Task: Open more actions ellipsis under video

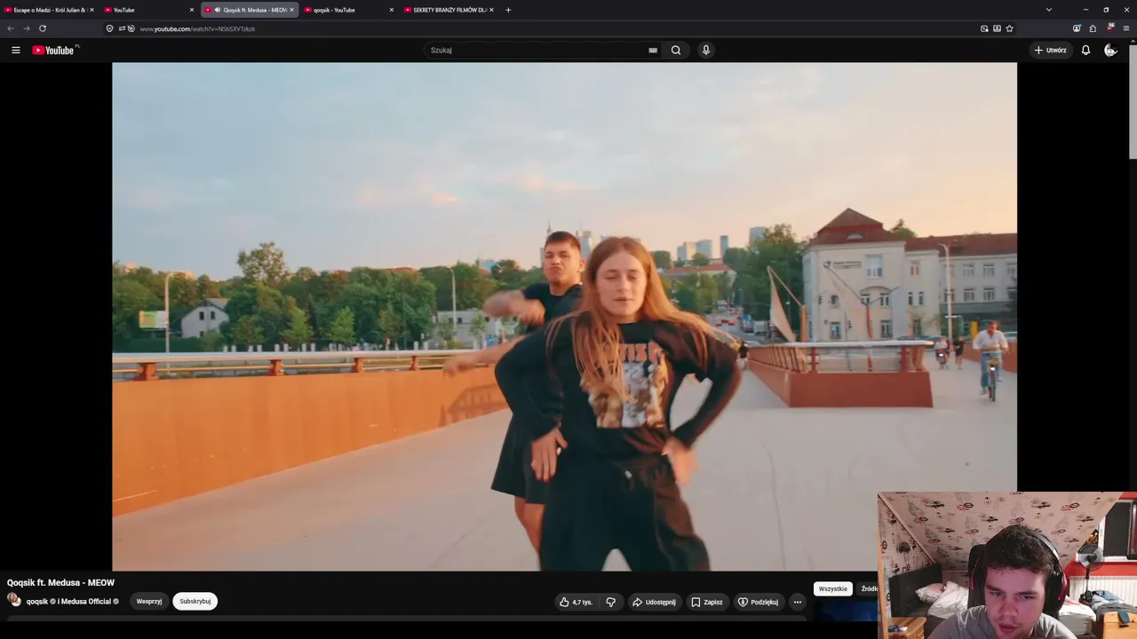Action: [797, 602]
